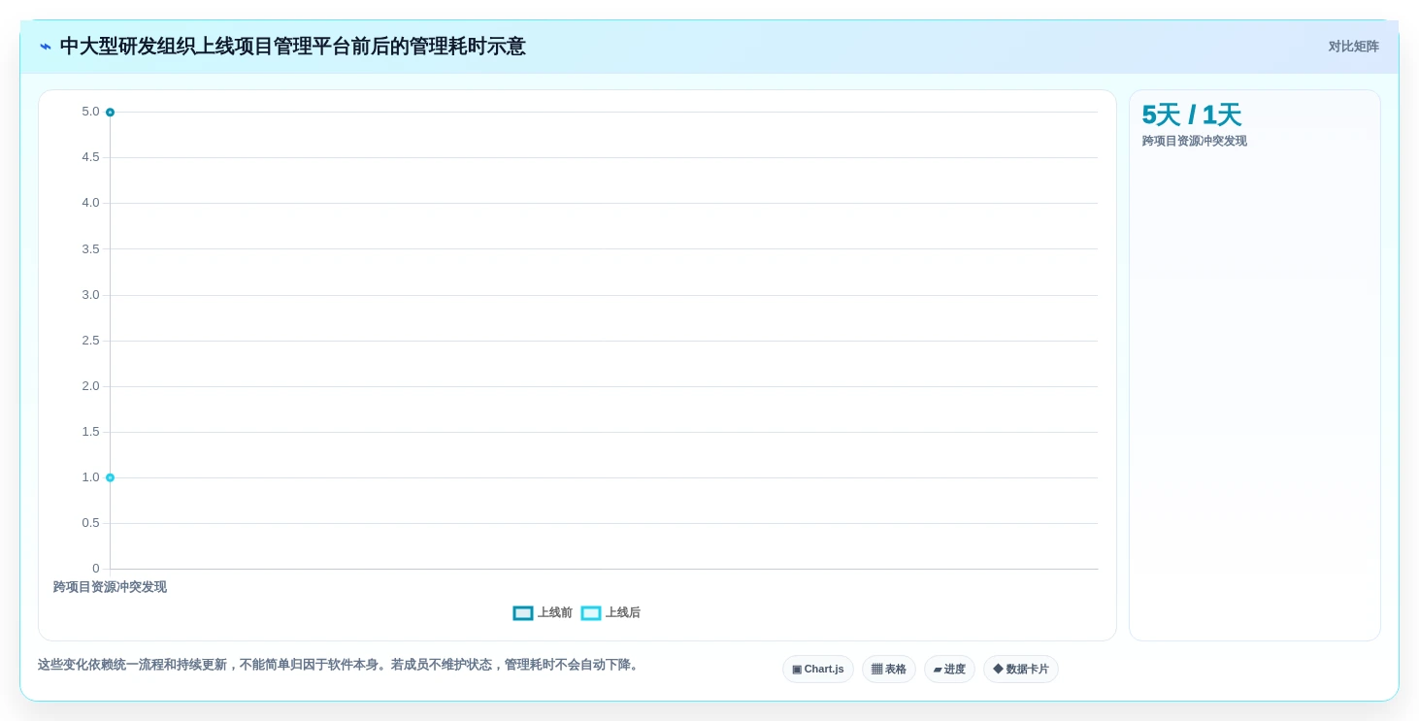This screenshot has width=1419, height=721.
Task: Click the 对比矩阵 label in the header
Action: coord(1353,47)
